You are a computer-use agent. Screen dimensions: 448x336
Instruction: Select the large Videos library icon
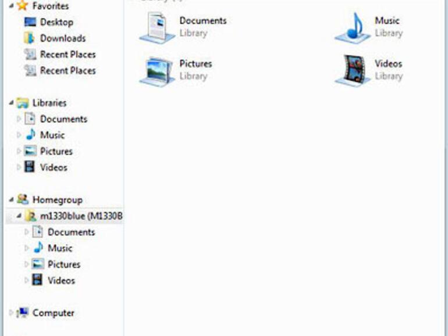[353, 70]
